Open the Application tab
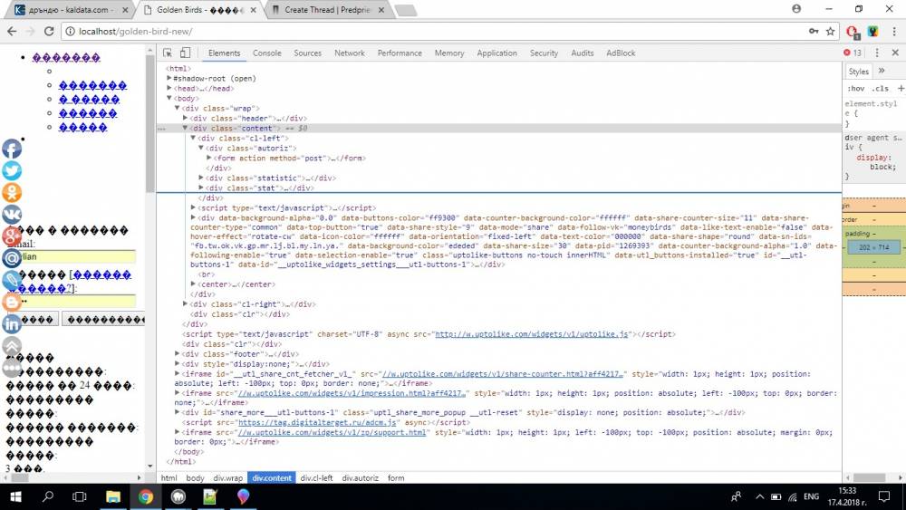This screenshot has height=510, width=906. (x=496, y=53)
